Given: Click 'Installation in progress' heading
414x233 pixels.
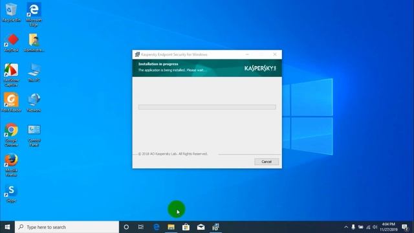Looking at the screenshot, I should pyautogui.click(x=158, y=64).
